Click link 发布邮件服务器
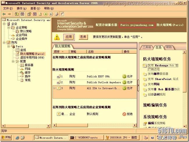 tap(158, 74)
